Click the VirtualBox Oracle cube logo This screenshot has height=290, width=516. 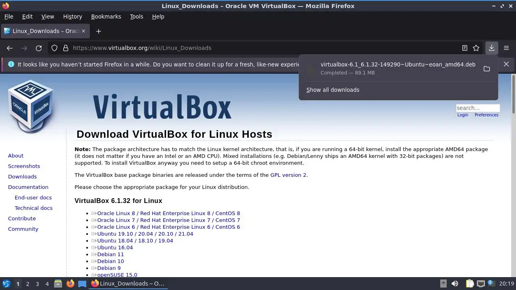[31, 106]
